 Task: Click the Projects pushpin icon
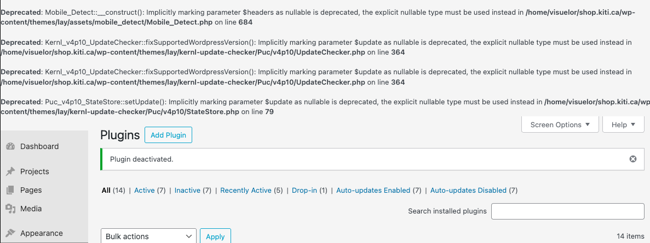coord(10,171)
